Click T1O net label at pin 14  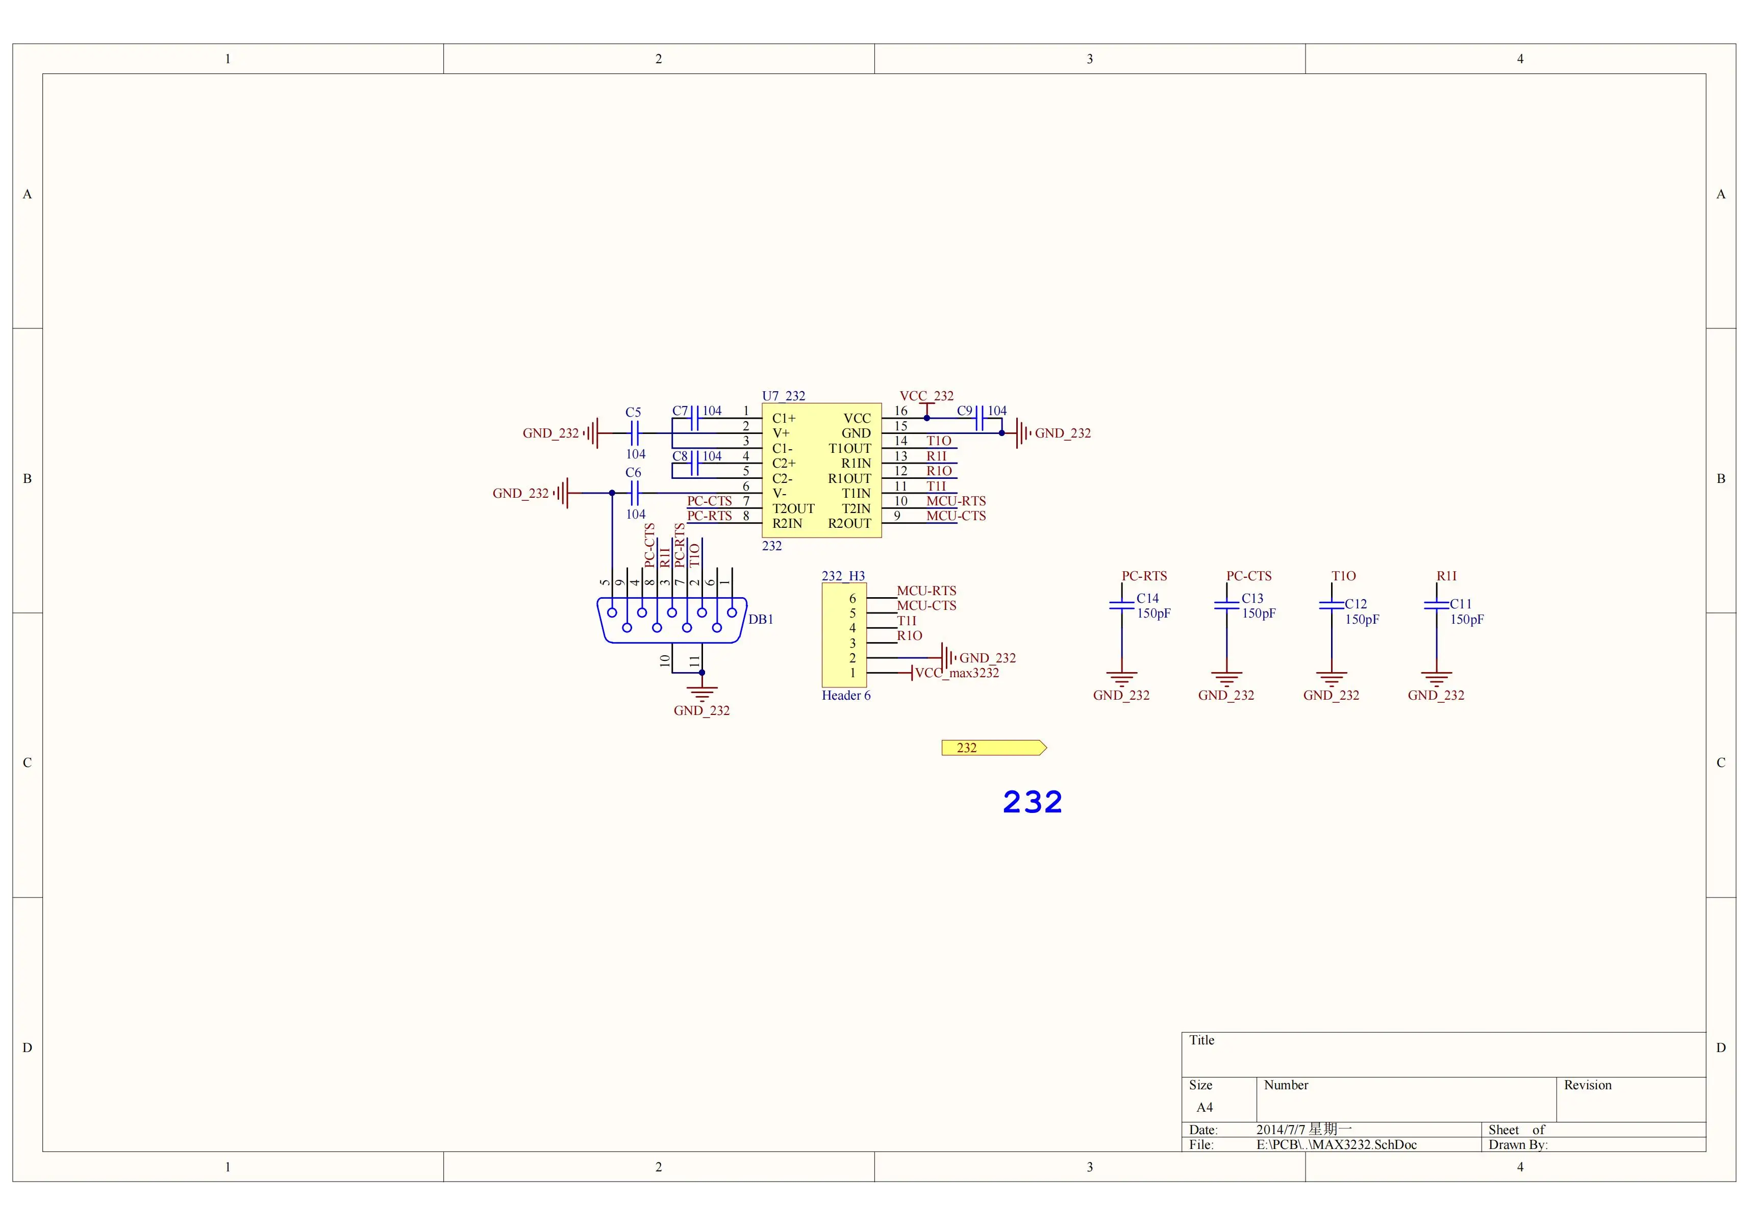tap(939, 441)
